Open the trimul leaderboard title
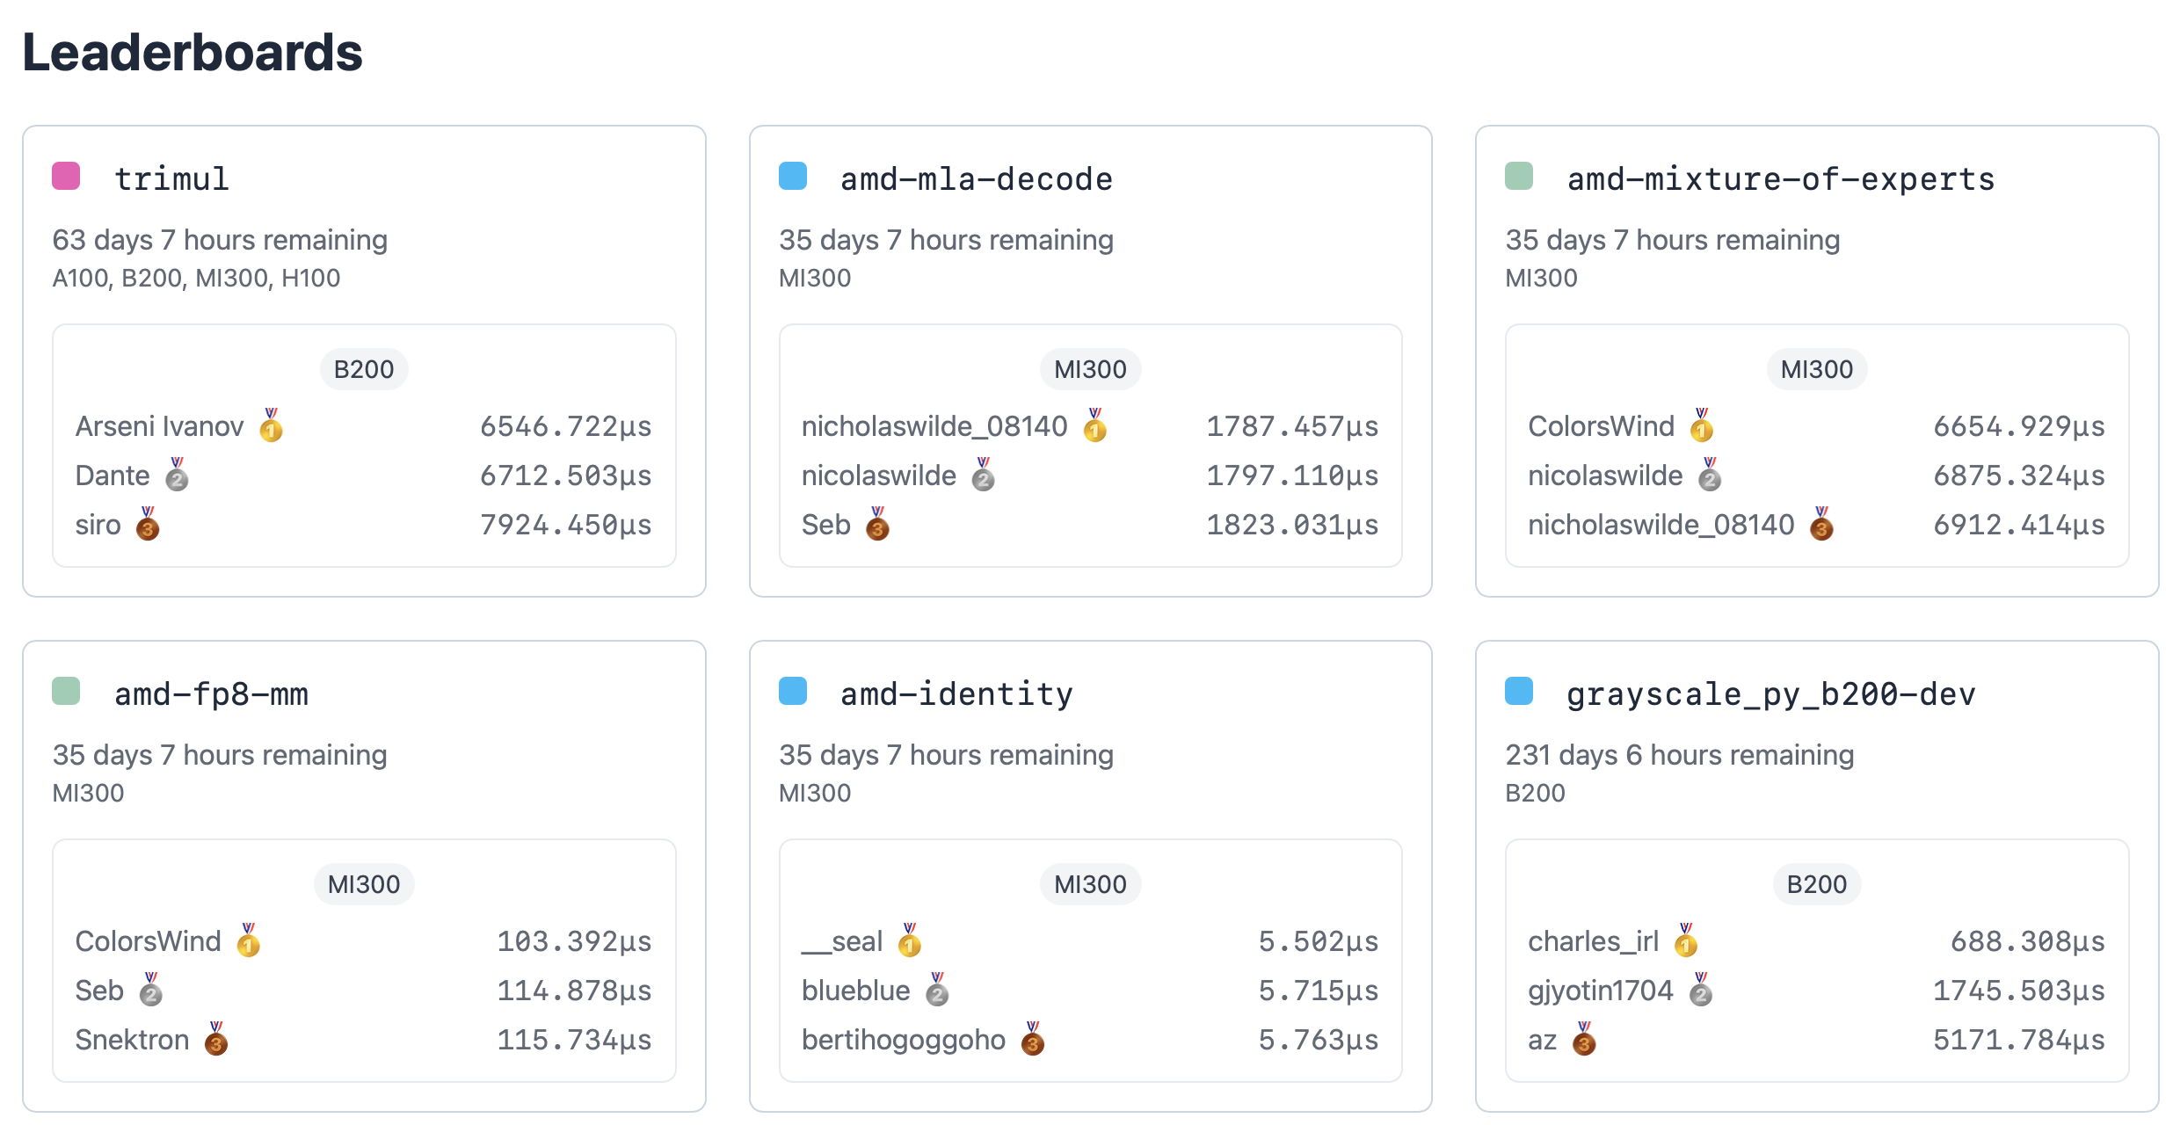 (x=172, y=179)
